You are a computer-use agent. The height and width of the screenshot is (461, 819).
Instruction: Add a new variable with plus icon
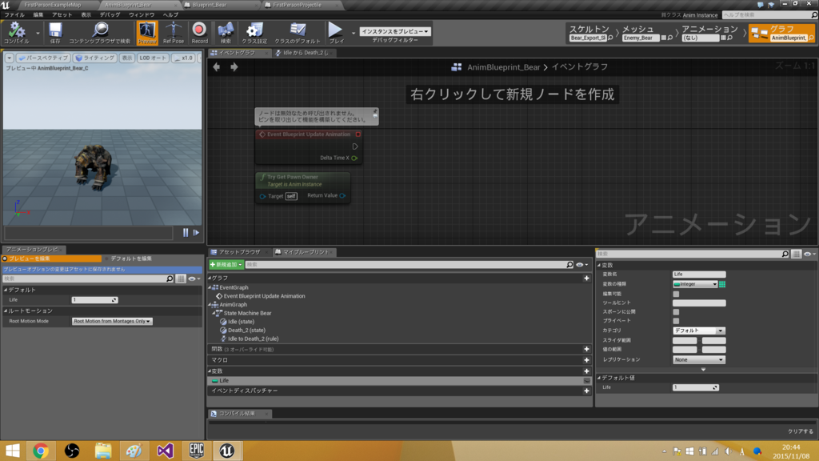pos(586,371)
